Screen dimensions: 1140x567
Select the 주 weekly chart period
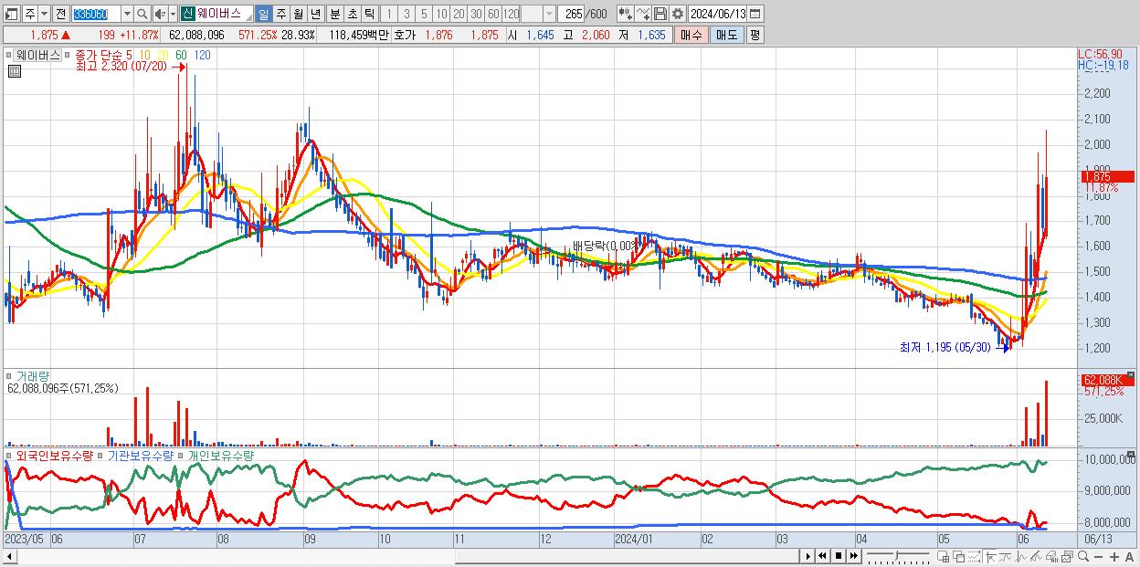tap(280, 14)
